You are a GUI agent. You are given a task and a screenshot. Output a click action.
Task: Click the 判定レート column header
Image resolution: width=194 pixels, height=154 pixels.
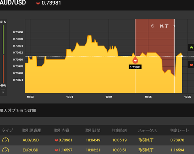tap(179, 130)
